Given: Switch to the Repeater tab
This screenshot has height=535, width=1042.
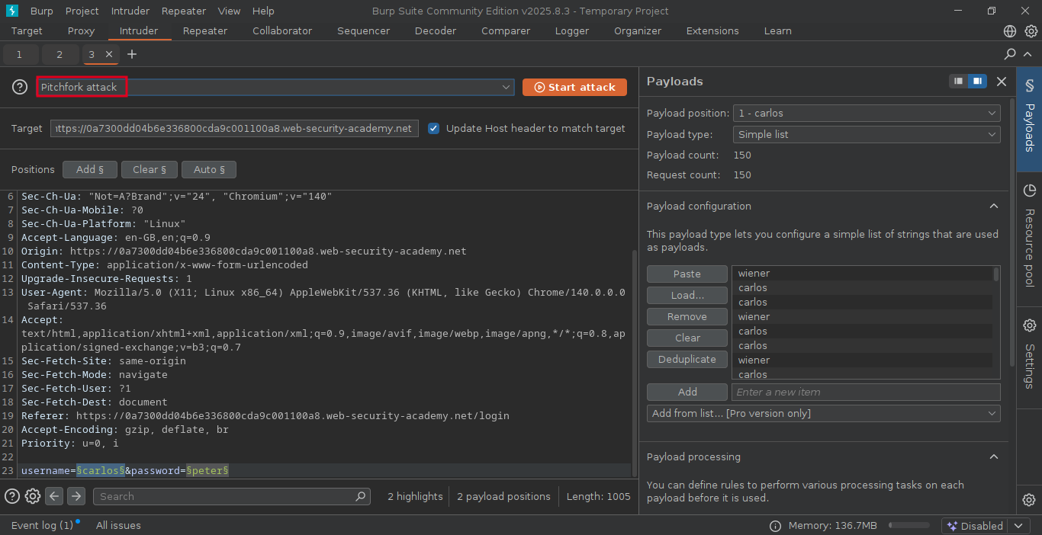Looking at the screenshot, I should [205, 31].
